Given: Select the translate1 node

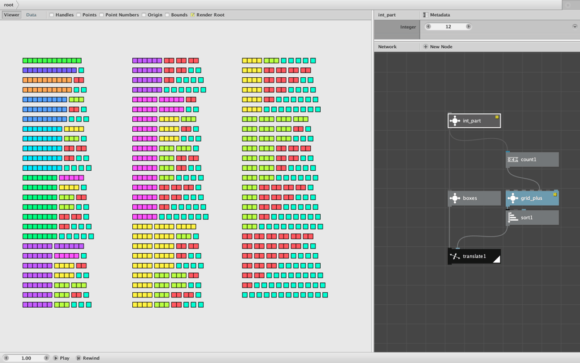Looking at the screenshot, I should (474, 256).
